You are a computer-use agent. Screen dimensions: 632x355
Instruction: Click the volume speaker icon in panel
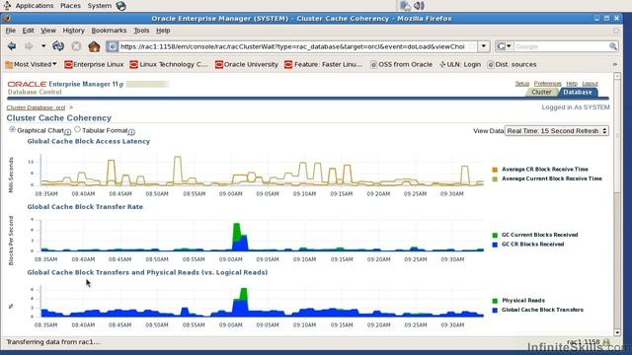click(419, 6)
